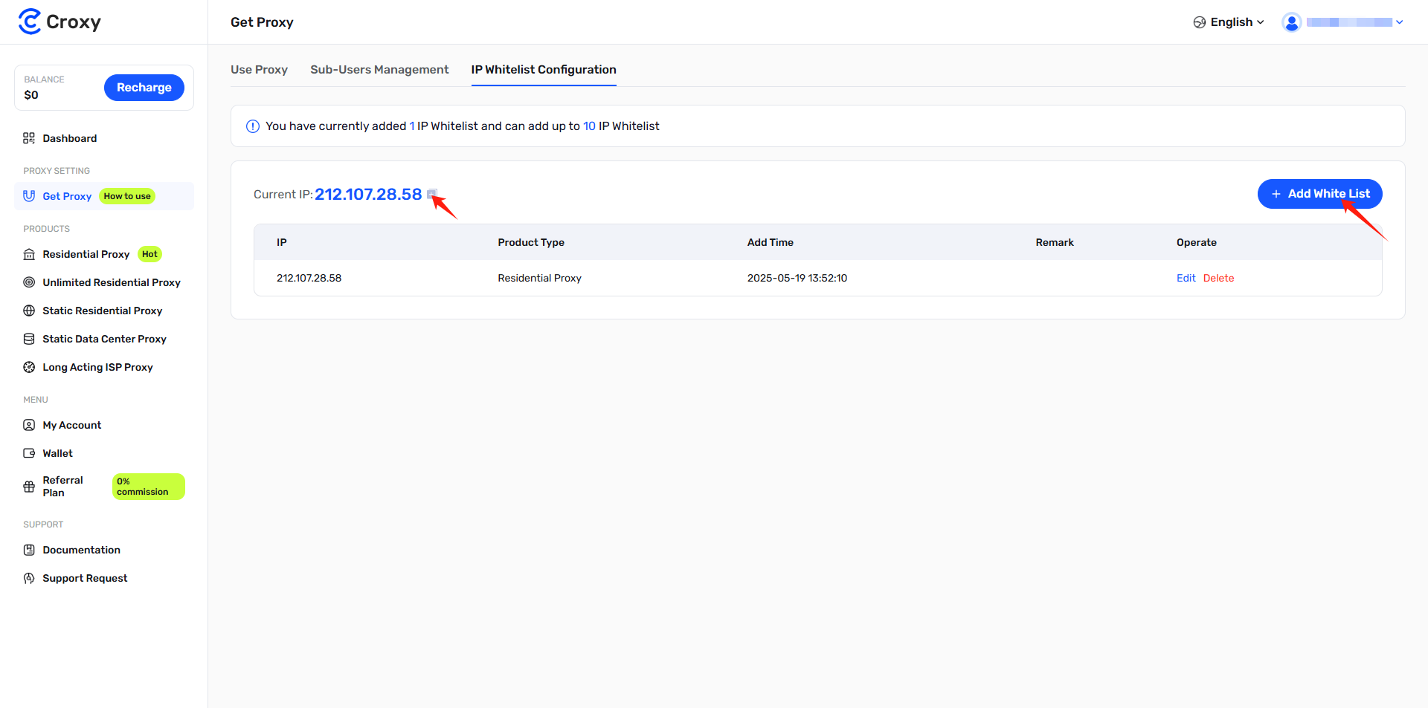Click the IP cell 212.107.28.58 in table
This screenshot has height=708, width=1428.
click(309, 278)
